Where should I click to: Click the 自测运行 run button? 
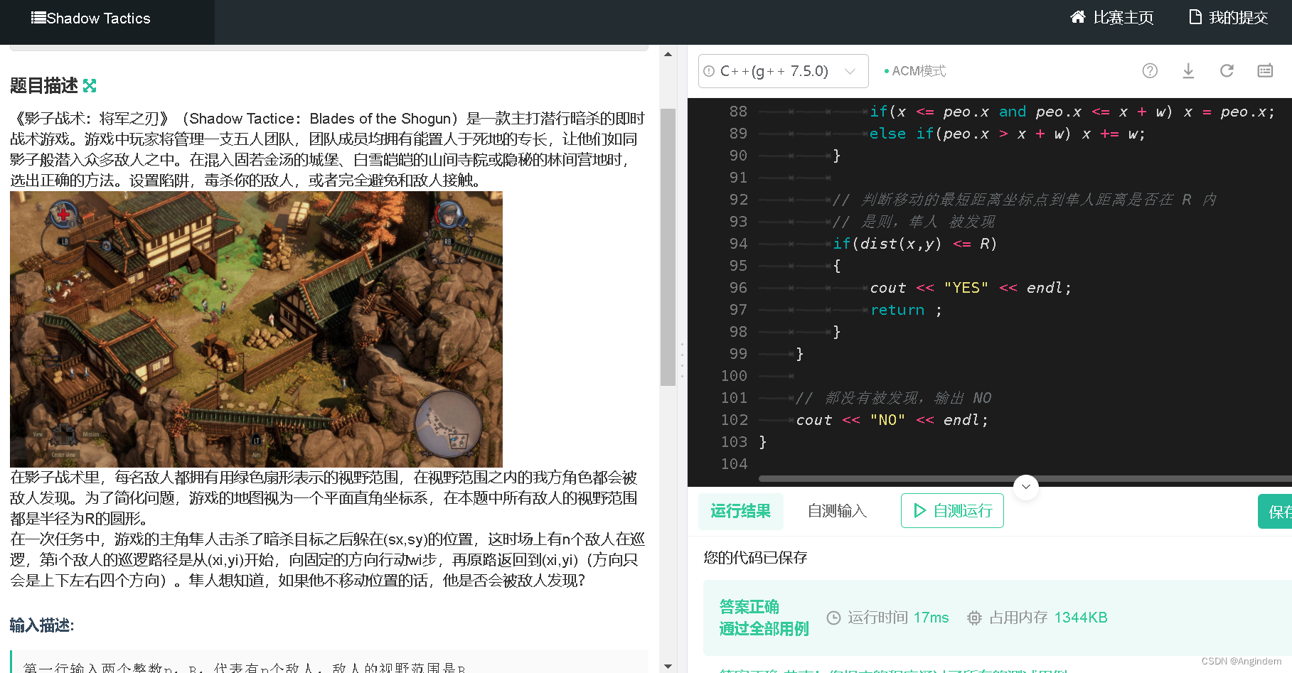952,511
